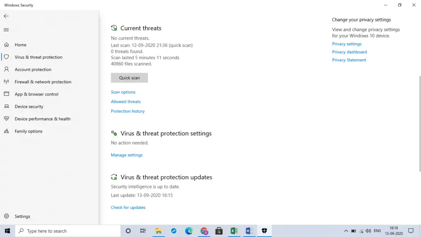
Task: Click "Virus & threat protection updates" heading
Action: pyautogui.click(x=166, y=177)
